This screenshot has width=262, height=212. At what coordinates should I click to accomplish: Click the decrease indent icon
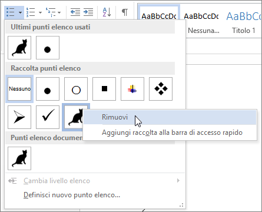tap(75, 12)
